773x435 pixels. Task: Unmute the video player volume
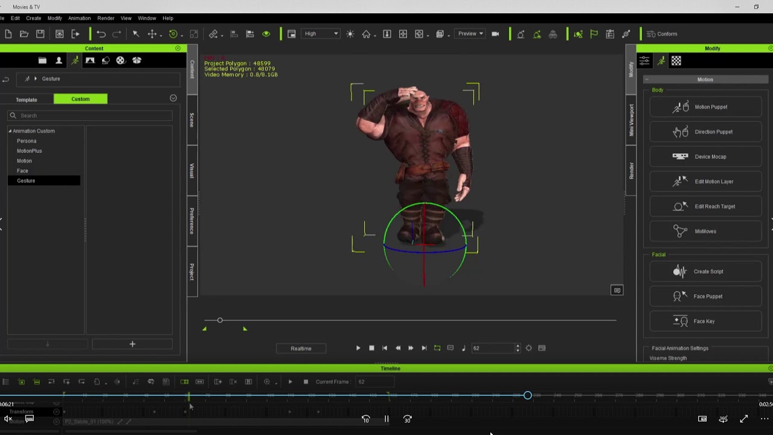point(8,419)
